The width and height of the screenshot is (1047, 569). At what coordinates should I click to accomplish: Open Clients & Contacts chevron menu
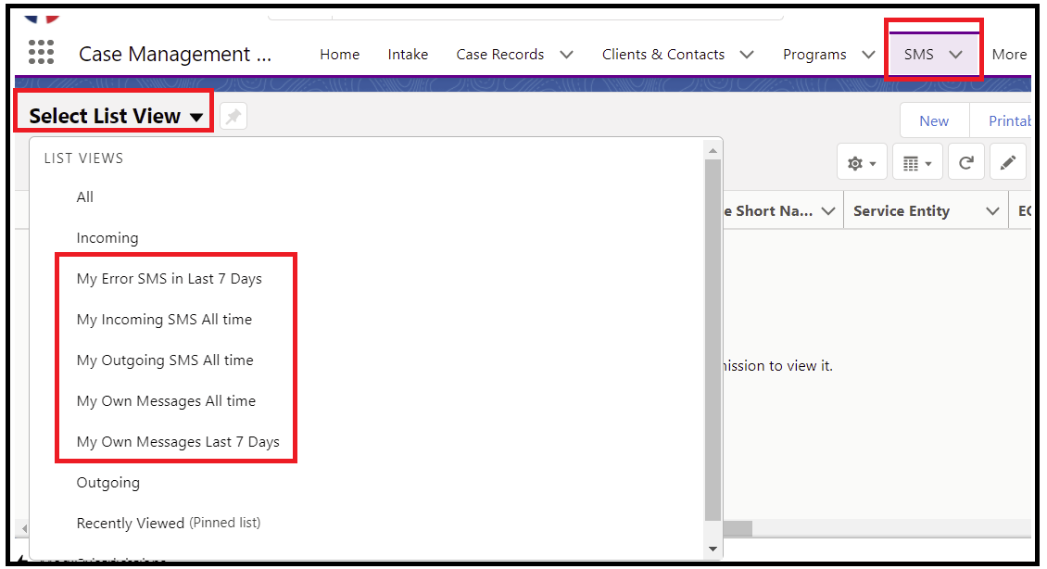tap(747, 55)
